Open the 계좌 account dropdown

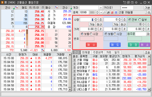pos(101,8)
